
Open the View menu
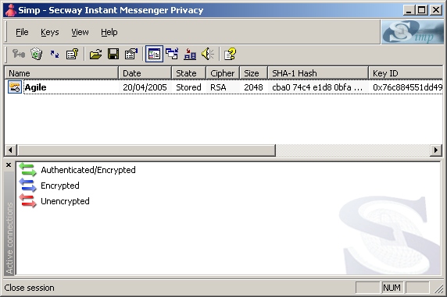[80, 32]
